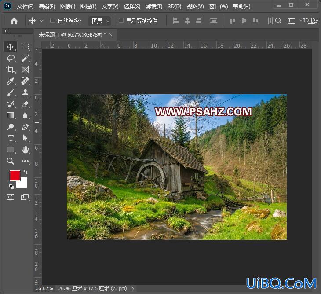
Task: Select the Blur tool
Action: (25, 115)
